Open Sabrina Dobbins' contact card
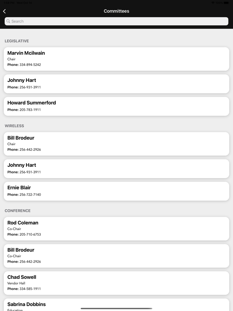This screenshot has height=311, width=233. (x=116, y=305)
